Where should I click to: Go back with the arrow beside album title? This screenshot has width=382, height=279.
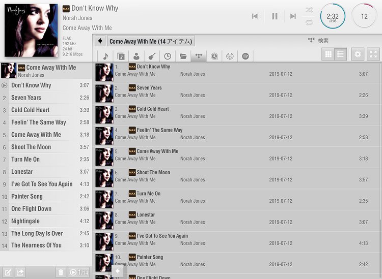[100, 41]
